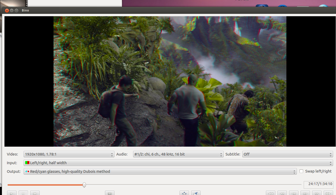Seek backward 10 seconds with third rewind button
This screenshot has height=195, width=336.
point(294,193)
